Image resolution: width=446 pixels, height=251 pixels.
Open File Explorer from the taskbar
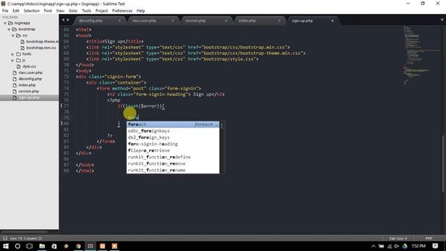tap(42, 246)
